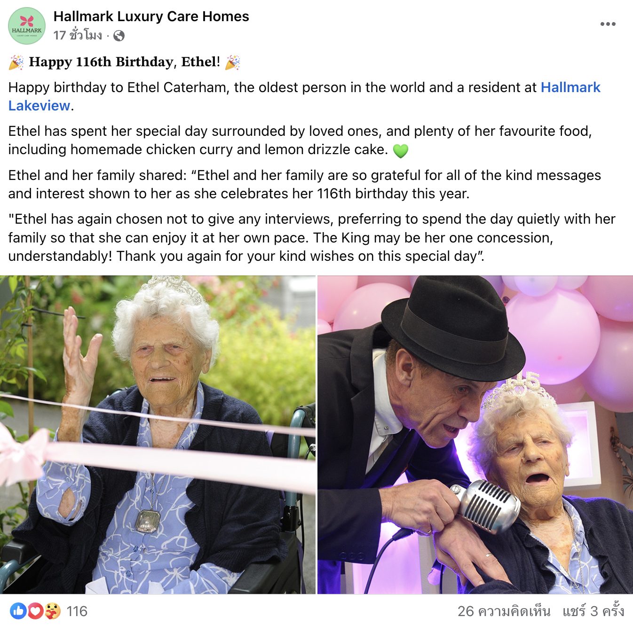Image resolution: width=633 pixels, height=625 pixels.
Task: Click the green heart emoji after 'drizzle cake'
Action: [400, 150]
